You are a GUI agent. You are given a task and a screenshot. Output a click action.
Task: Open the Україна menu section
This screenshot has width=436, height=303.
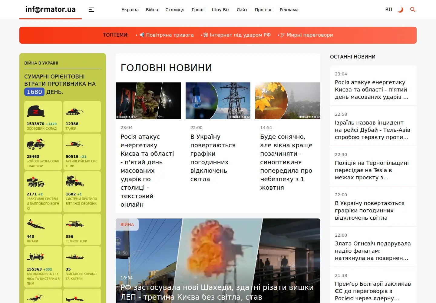tap(130, 10)
